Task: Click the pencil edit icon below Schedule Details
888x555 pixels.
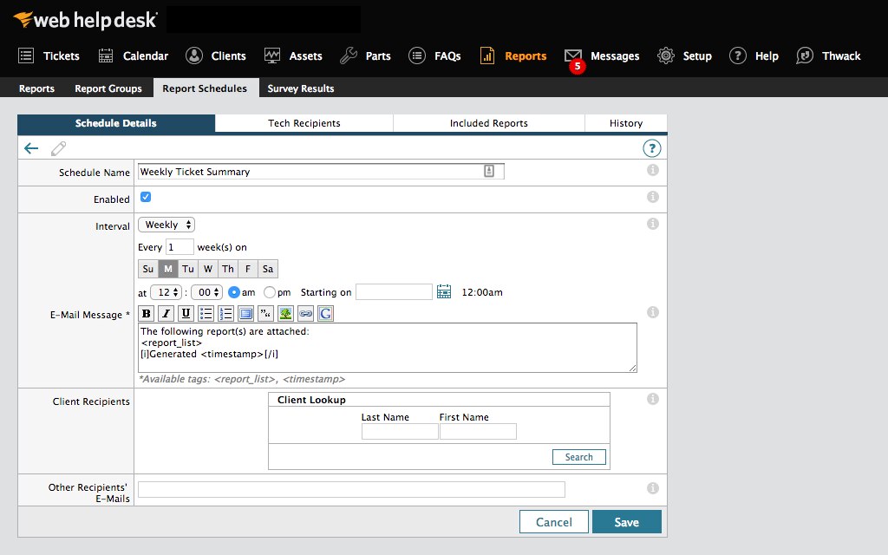Action: coord(59,147)
